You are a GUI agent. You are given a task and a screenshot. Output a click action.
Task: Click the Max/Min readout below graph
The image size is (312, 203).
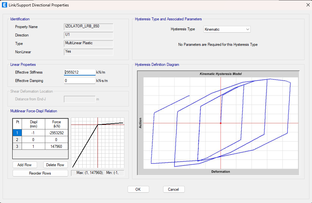click(x=98, y=173)
